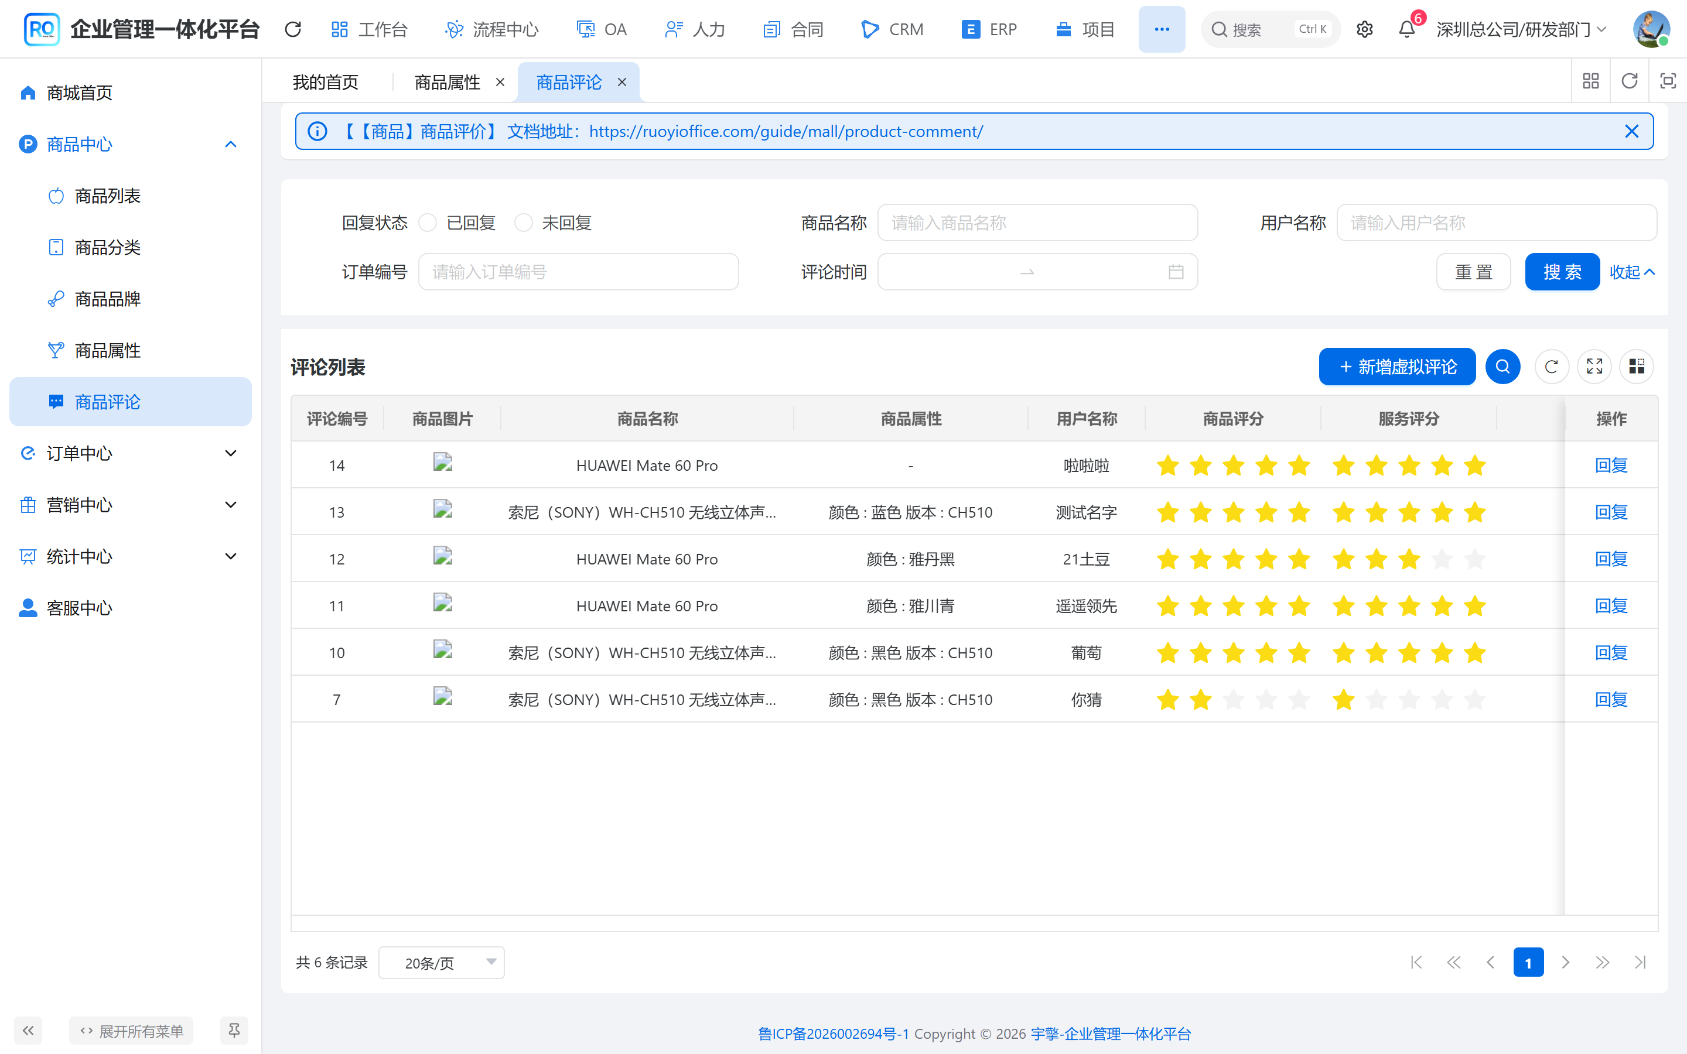Click the third product star for 你猜
1687x1054 pixels.
(1233, 700)
